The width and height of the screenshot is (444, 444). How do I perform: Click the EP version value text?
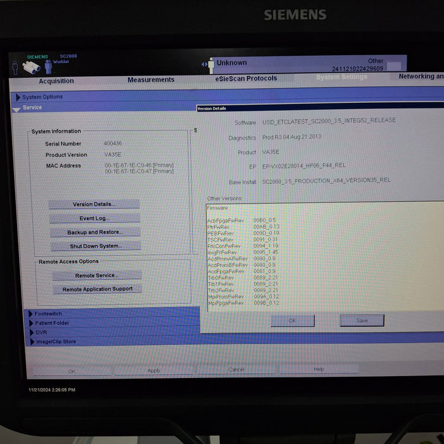304,166
